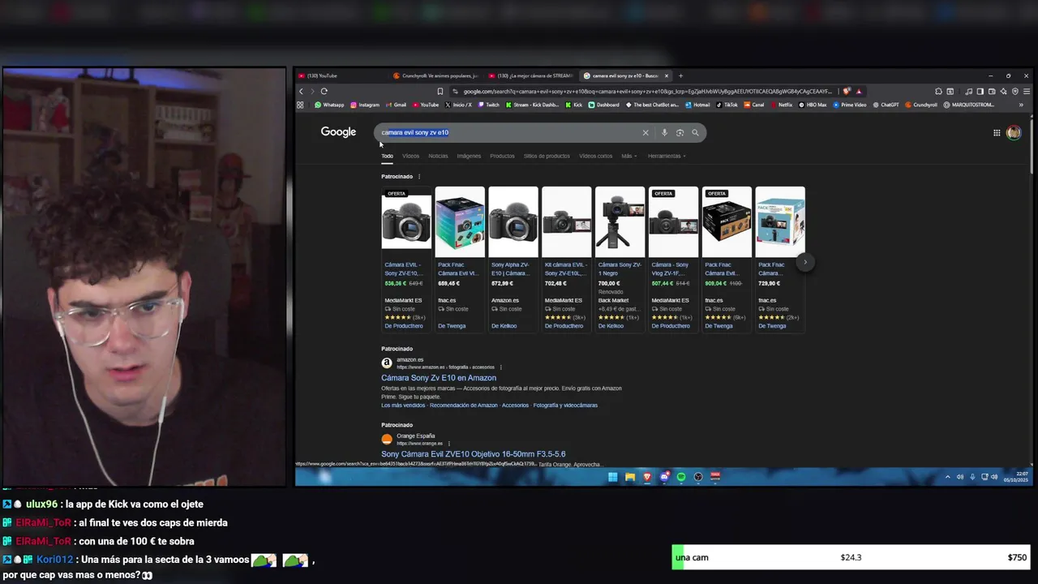Viewport: 1038px width, 584px height.
Task: Expand the Herramientas dropdown
Action: [x=667, y=156]
